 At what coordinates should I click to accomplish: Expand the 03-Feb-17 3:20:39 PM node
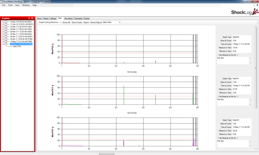point(3,27)
